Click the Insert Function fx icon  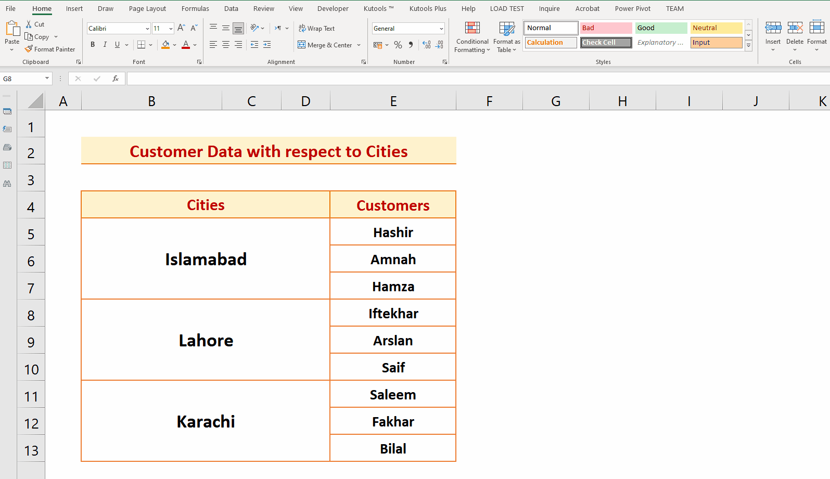[x=116, y=79]
